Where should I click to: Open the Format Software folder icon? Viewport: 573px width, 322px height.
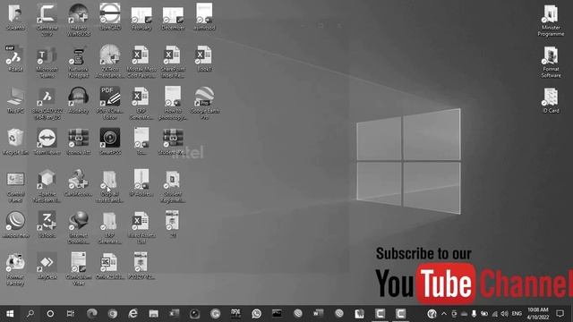(551, 62)
